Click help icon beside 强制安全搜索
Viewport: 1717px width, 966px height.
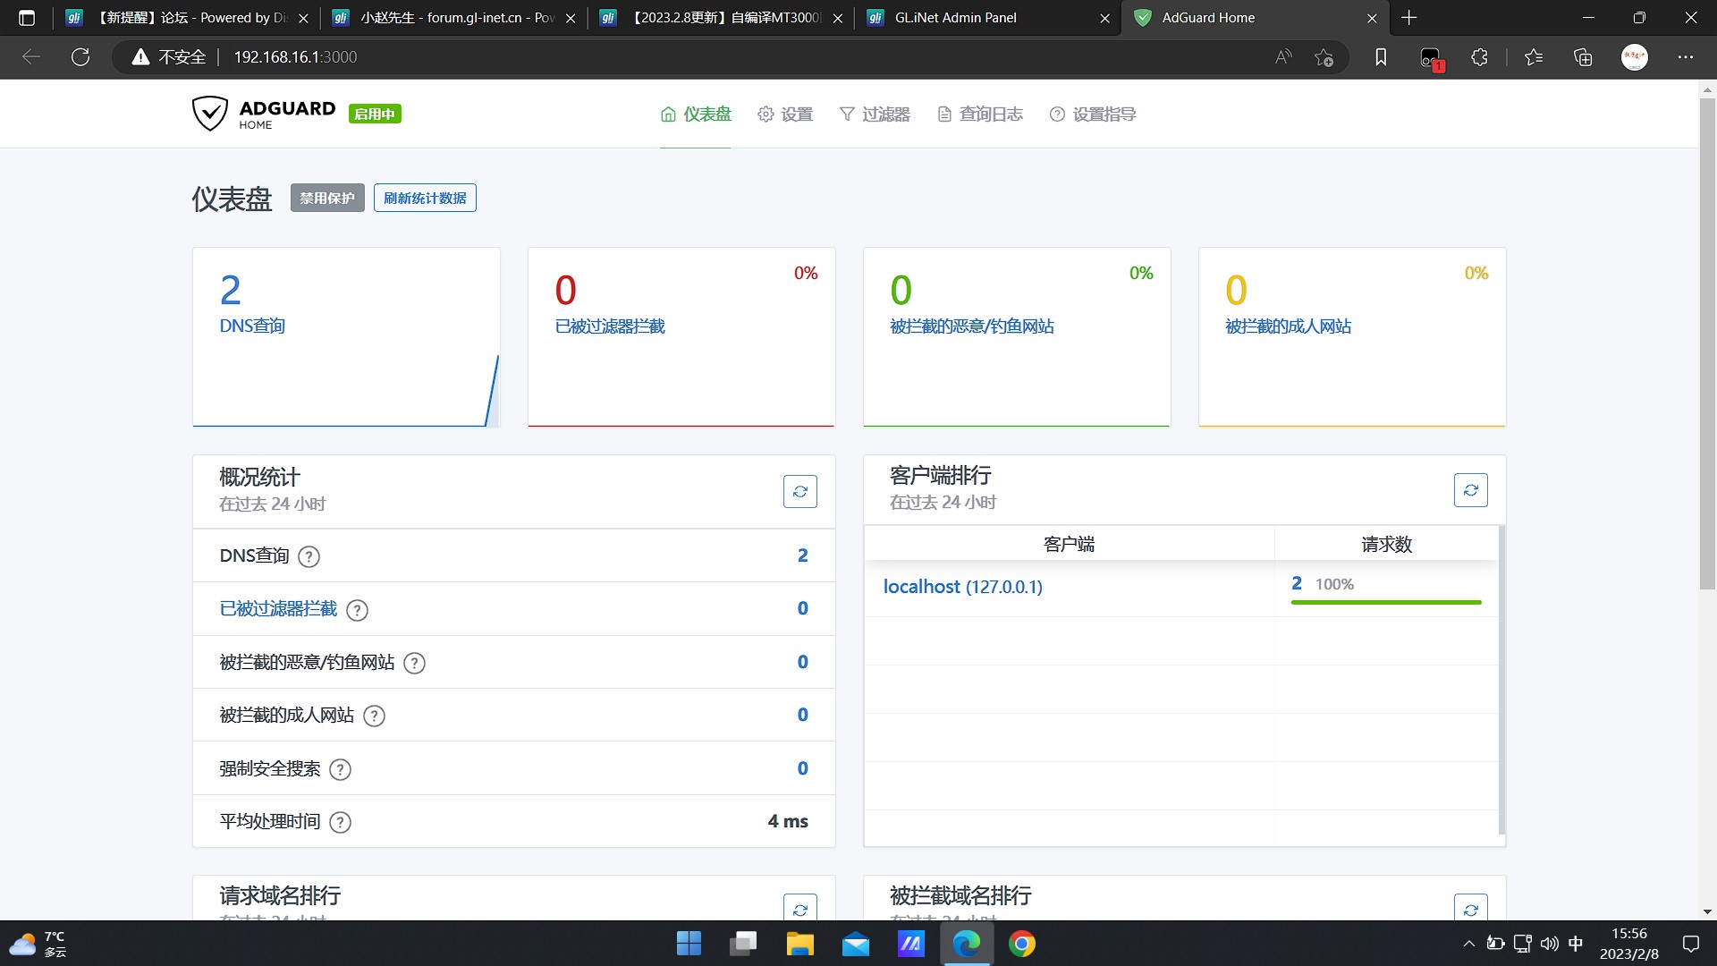[340, 769]
